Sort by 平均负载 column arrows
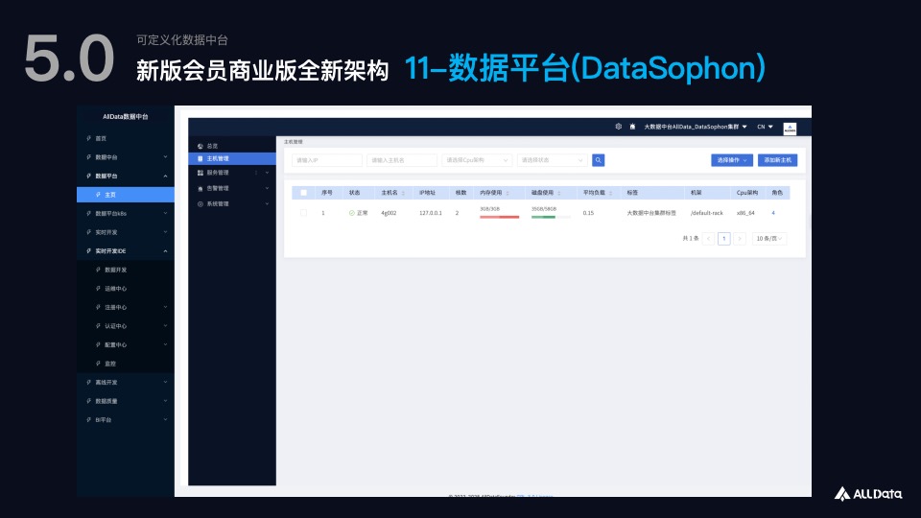The height and width of the screenshot is (518, 921). [611, 193]
